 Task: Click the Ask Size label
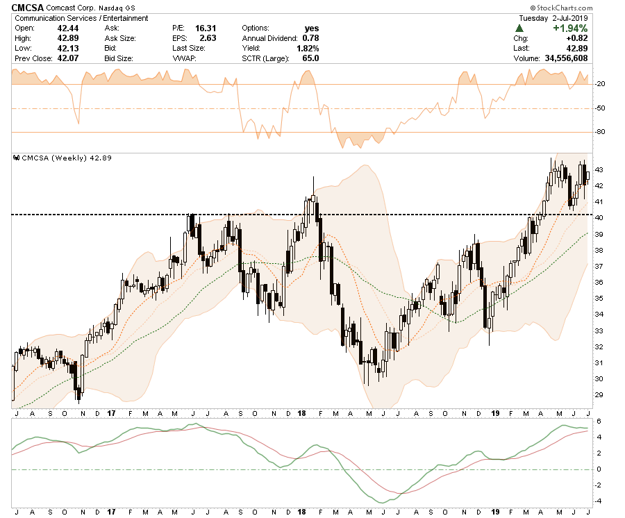pyautogui.click(x=120, y=38)
